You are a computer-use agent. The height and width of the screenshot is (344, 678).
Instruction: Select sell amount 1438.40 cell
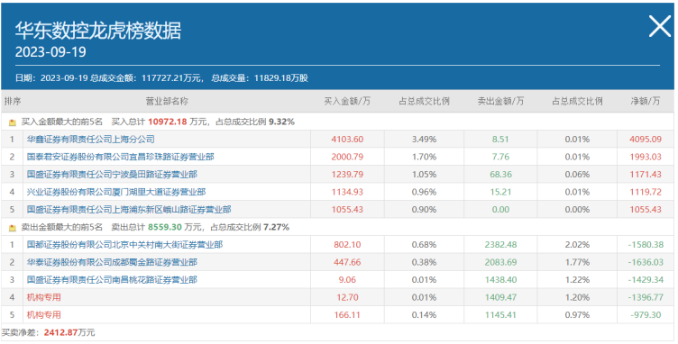[x=500, y=280]
